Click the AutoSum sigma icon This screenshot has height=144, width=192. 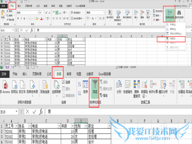[154, 11]
